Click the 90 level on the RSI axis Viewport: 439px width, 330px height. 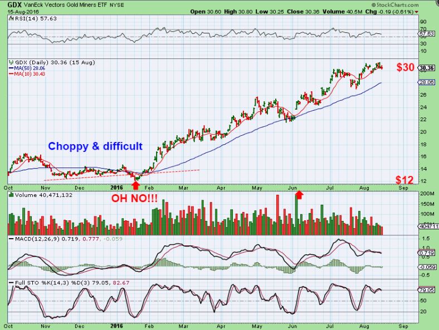pyautogui.click(x=423, y=22)
